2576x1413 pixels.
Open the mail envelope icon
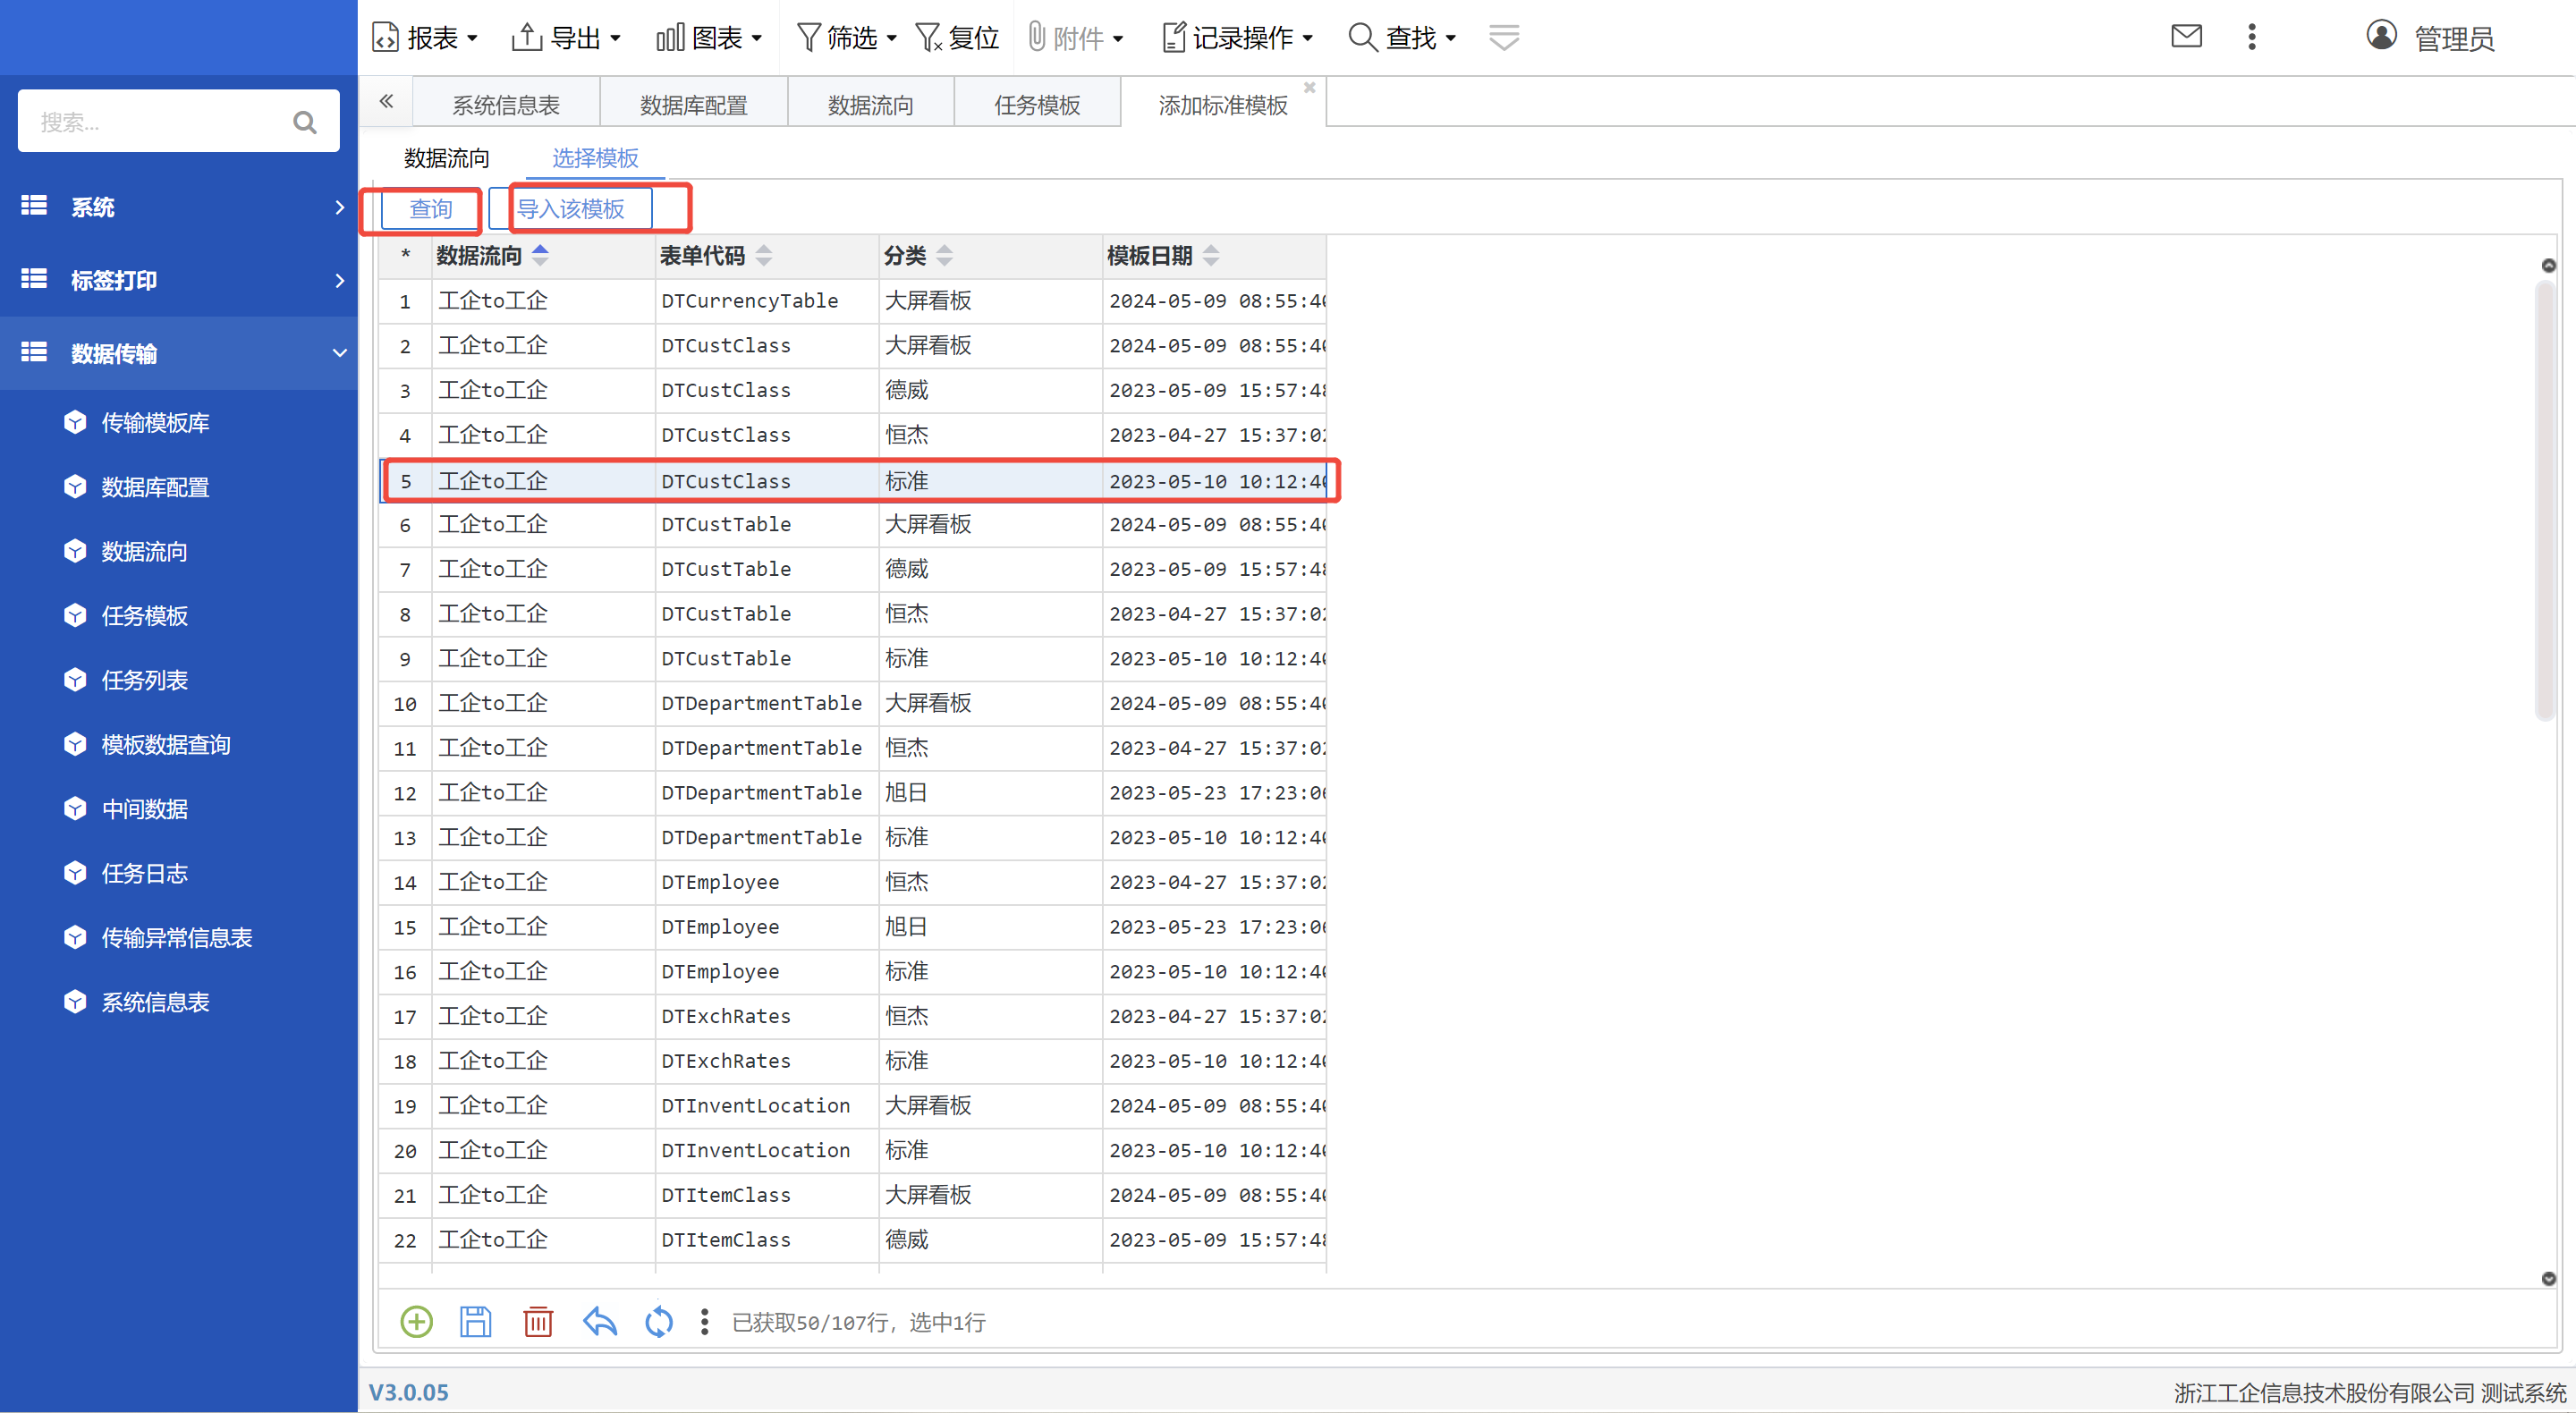[x=2186, y=37]
